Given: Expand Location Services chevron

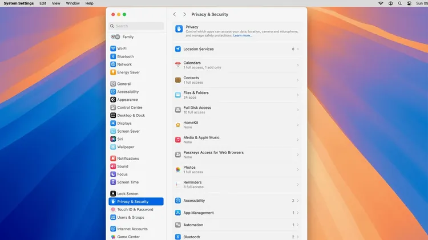Looking at the screenshot, I should point(298,49).
